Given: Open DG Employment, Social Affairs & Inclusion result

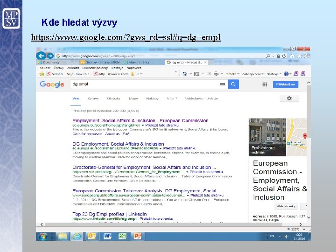Looking at the screenshot, I should [x=118, y=144].
